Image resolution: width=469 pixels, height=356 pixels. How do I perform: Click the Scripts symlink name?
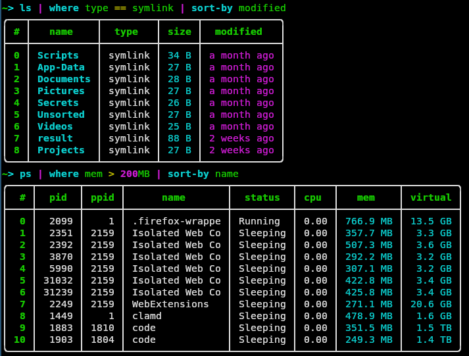(58, 55)
